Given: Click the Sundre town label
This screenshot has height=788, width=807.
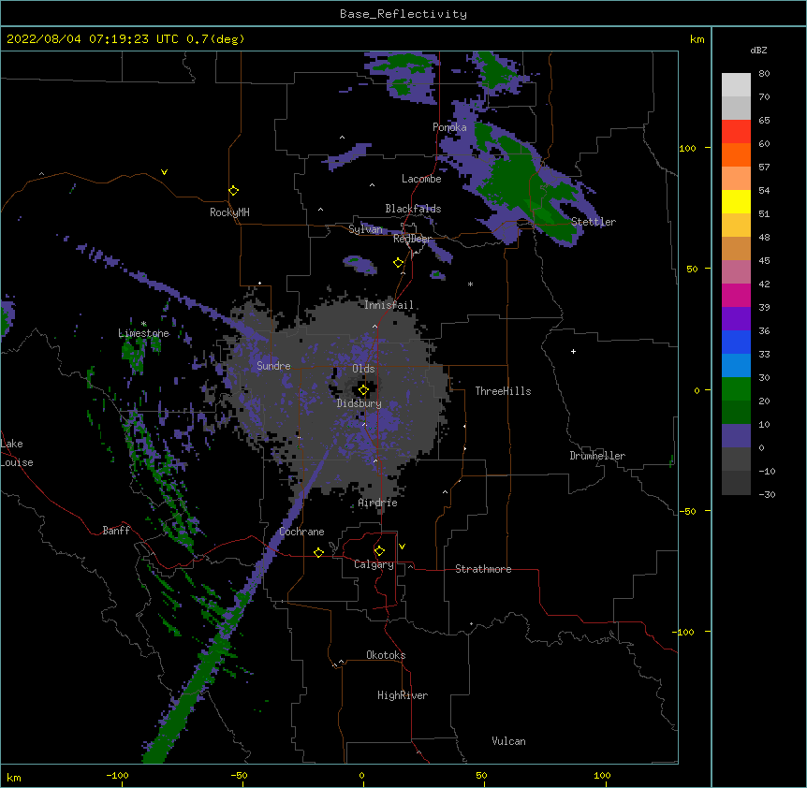Looking at the screenshot, I should coord(273,366).
